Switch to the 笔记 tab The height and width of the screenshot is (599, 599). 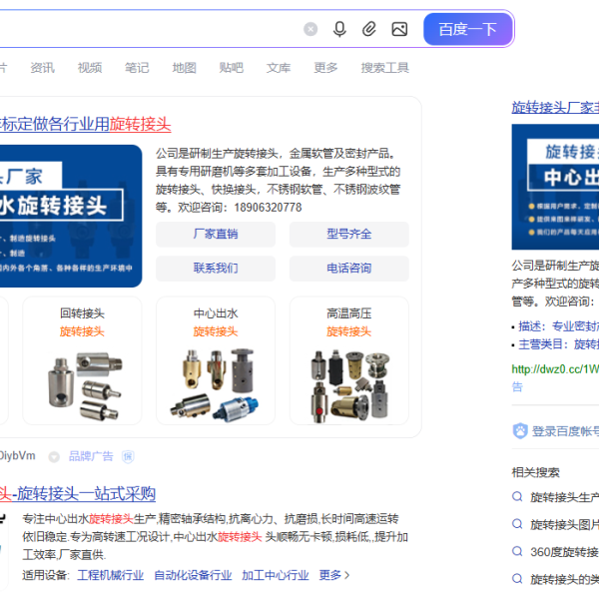137,68
